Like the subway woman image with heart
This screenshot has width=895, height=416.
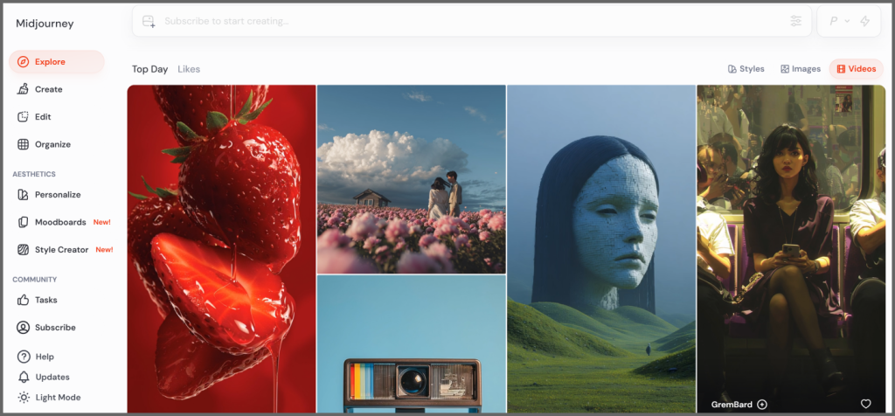(866, 404)
